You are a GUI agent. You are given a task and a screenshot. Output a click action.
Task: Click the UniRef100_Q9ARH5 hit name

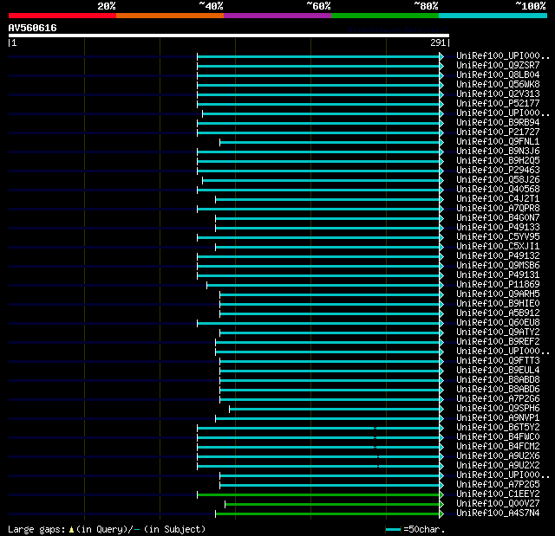[498, 294]
